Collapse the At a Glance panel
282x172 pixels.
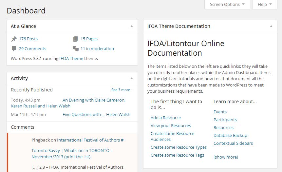tap(132, 26)
